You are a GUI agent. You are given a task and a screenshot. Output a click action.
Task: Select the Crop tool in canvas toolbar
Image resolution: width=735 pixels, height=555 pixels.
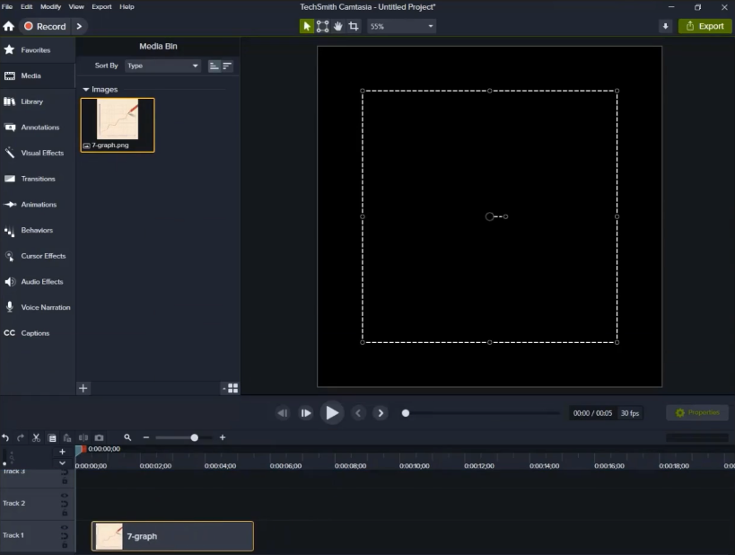[x=353, y=26]
